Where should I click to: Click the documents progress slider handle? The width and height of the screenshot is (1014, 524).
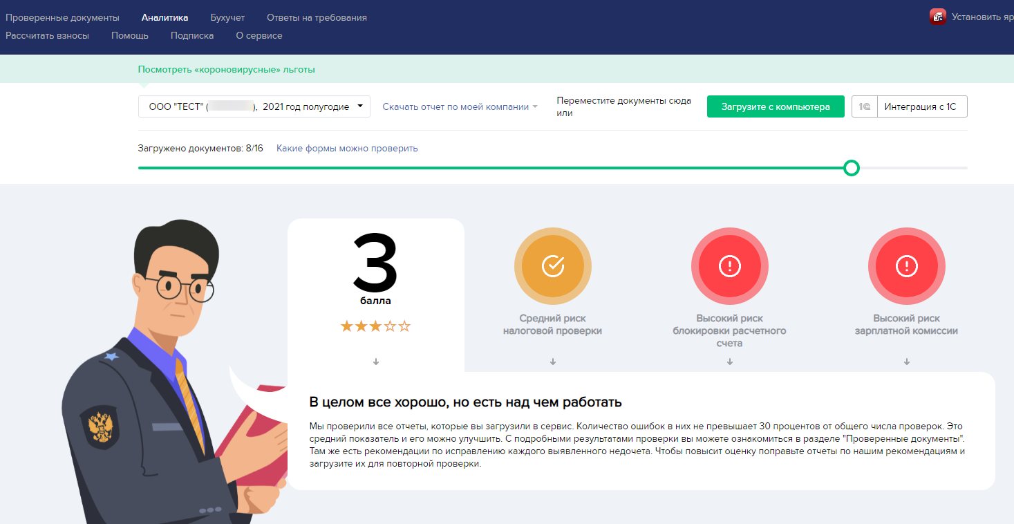tap(852, 168)
